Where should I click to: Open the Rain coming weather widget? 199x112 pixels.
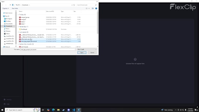(167, 110)
